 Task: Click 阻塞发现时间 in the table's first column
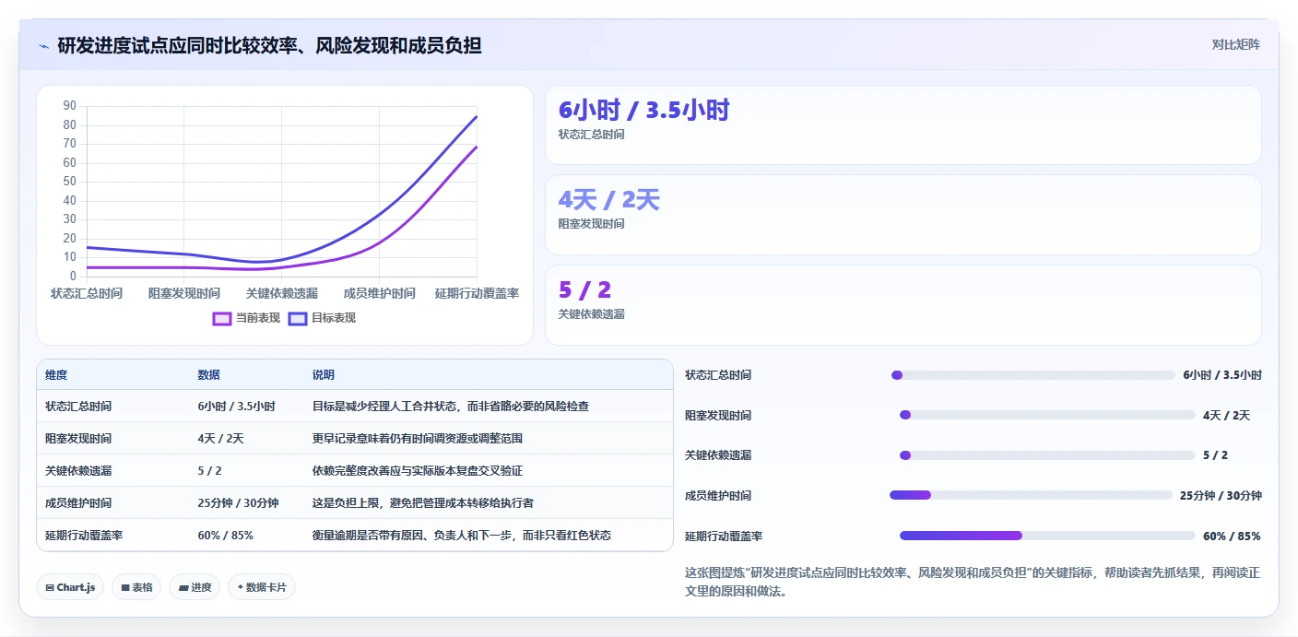coord(78,439)
